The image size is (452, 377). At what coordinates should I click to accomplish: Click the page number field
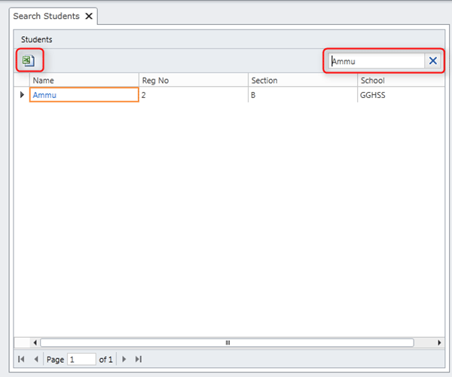pyautogui.click(x=81, y=360)
